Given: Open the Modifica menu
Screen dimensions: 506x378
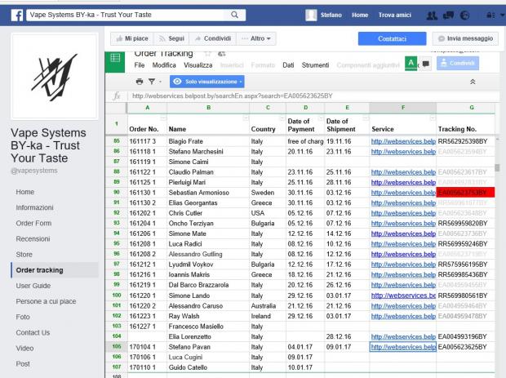Looking at the screenshot, I should click(164, 65).
